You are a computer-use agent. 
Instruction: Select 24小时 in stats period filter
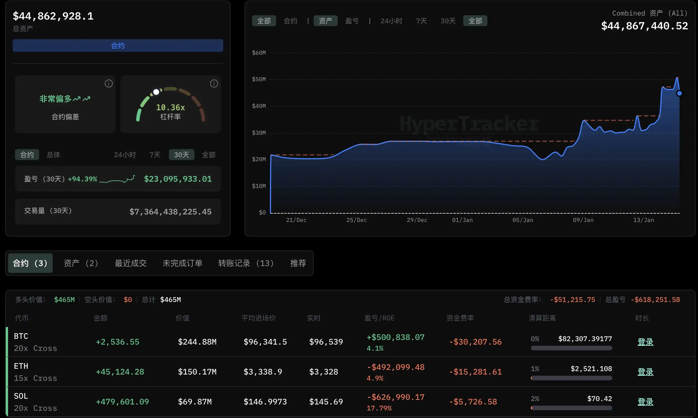pos(125,155)
